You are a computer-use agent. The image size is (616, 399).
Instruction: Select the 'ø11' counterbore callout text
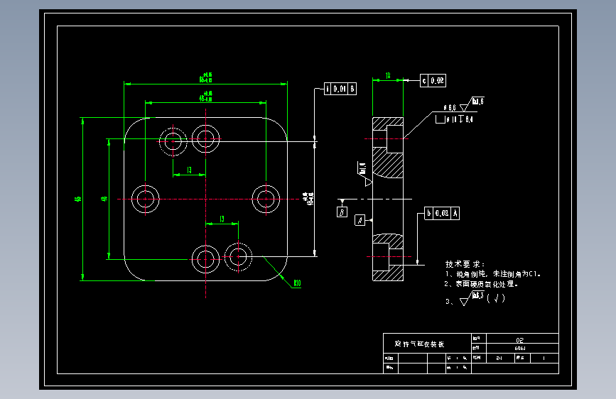451,119
